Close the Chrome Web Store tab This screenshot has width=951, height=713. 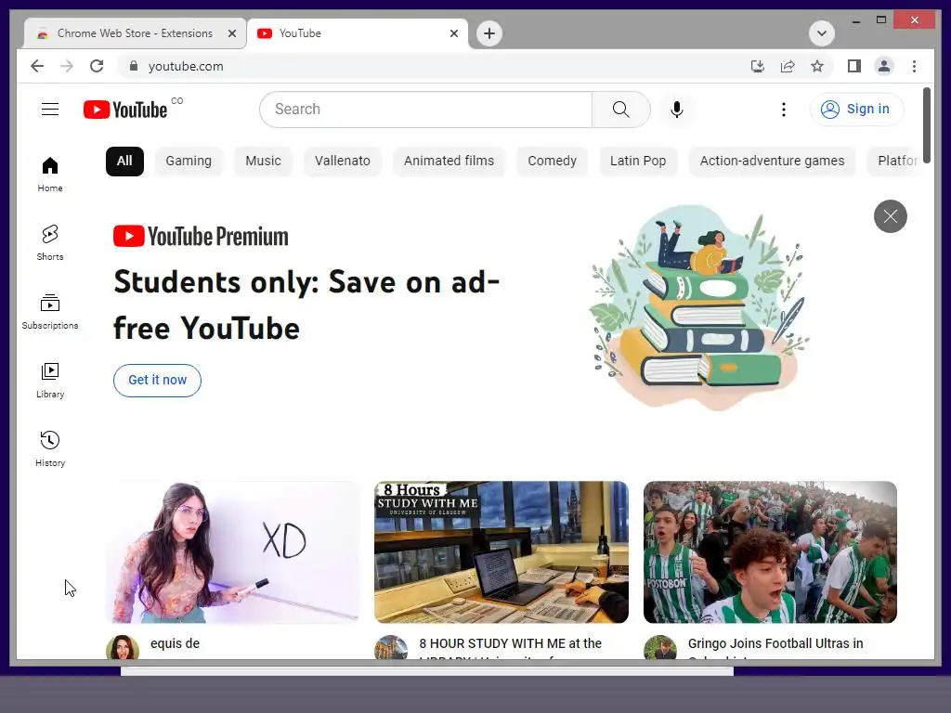point(231,33)
